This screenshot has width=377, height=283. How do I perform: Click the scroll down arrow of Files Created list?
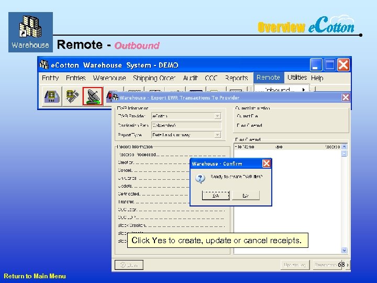point(344,251)
